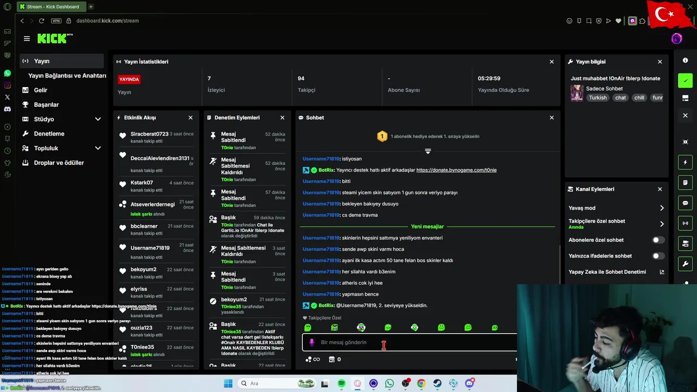Click the Turkish stream tag
Image resolution: width=697 pixels, height=392 pixels.
[597, 98]
